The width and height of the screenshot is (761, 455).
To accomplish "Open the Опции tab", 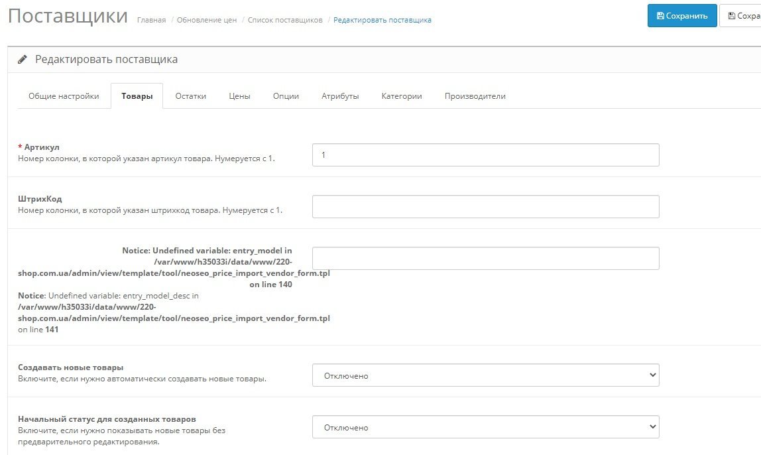I will pyautogui.click(x=286, y=96).
